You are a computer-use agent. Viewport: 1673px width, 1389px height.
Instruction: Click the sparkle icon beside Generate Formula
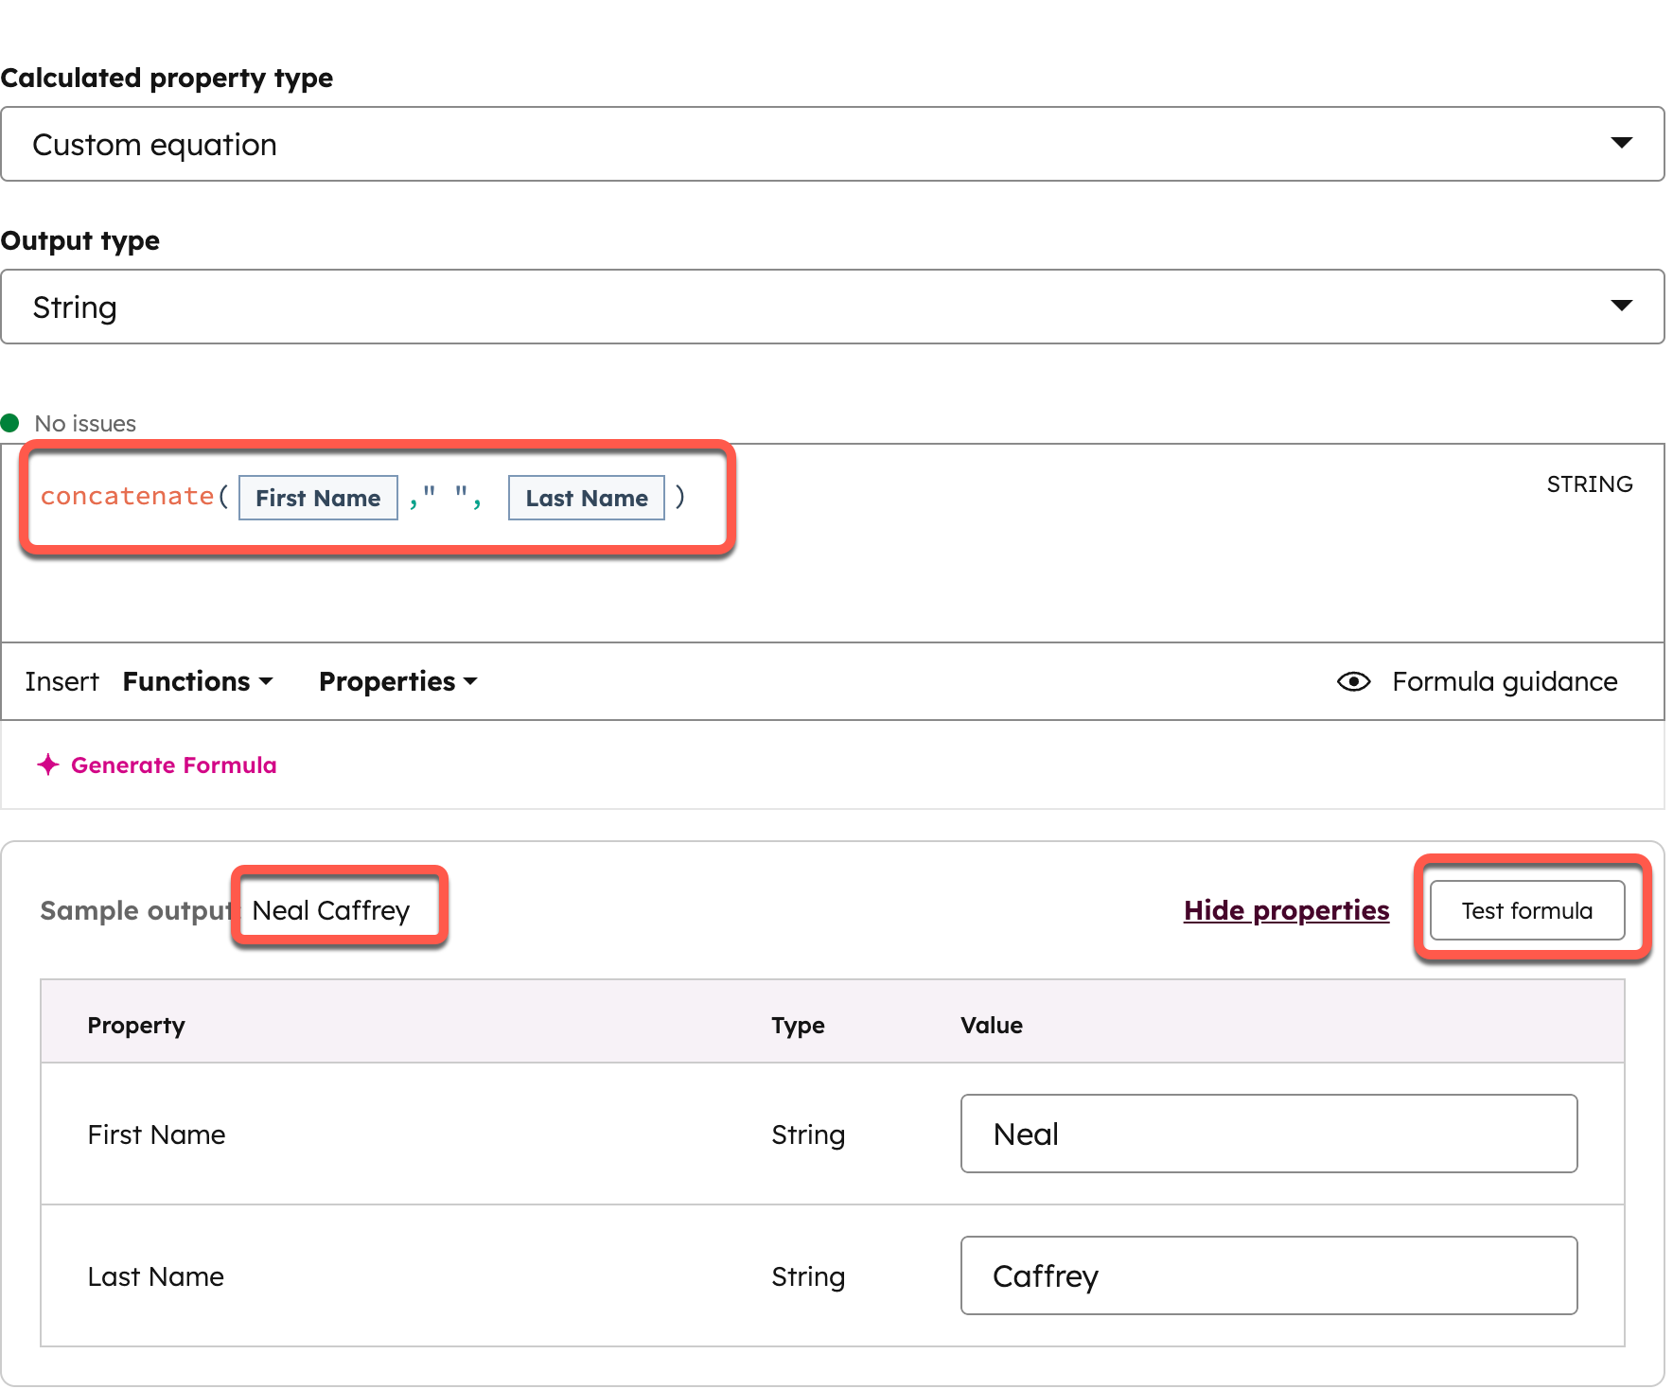pos(48,765)
